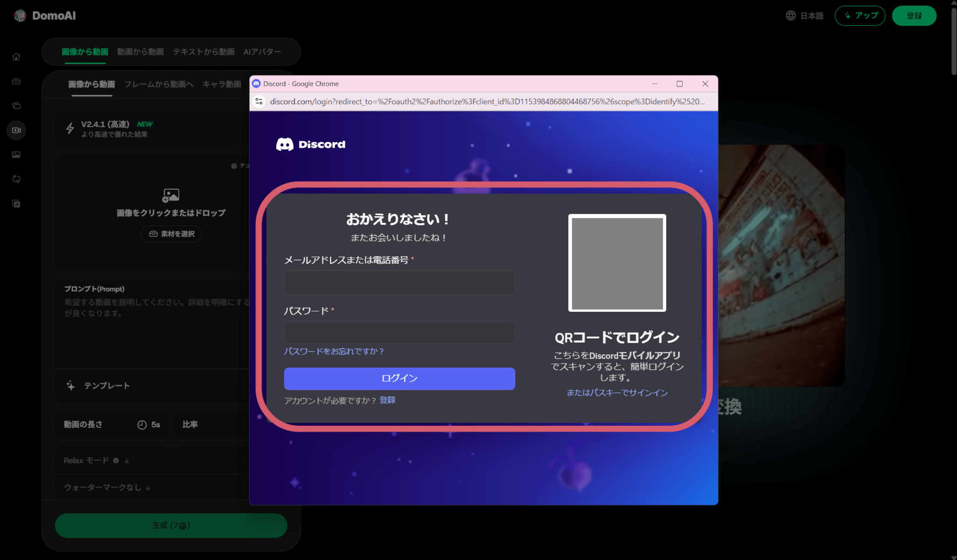Select the AI video camera sidebar icon
The image size is (957, 560).
(16, 130)
